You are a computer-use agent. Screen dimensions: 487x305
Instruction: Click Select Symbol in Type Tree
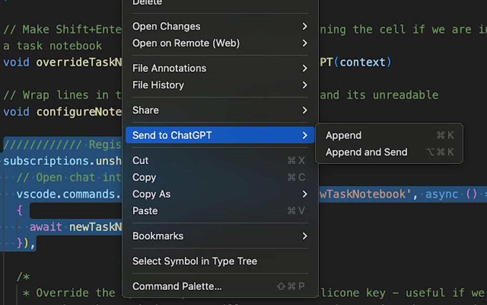[194, 261]
